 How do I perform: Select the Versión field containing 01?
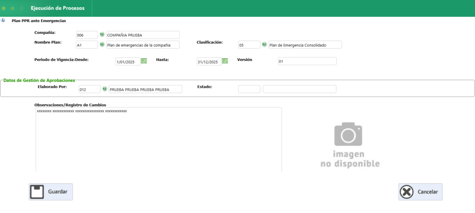307,61
